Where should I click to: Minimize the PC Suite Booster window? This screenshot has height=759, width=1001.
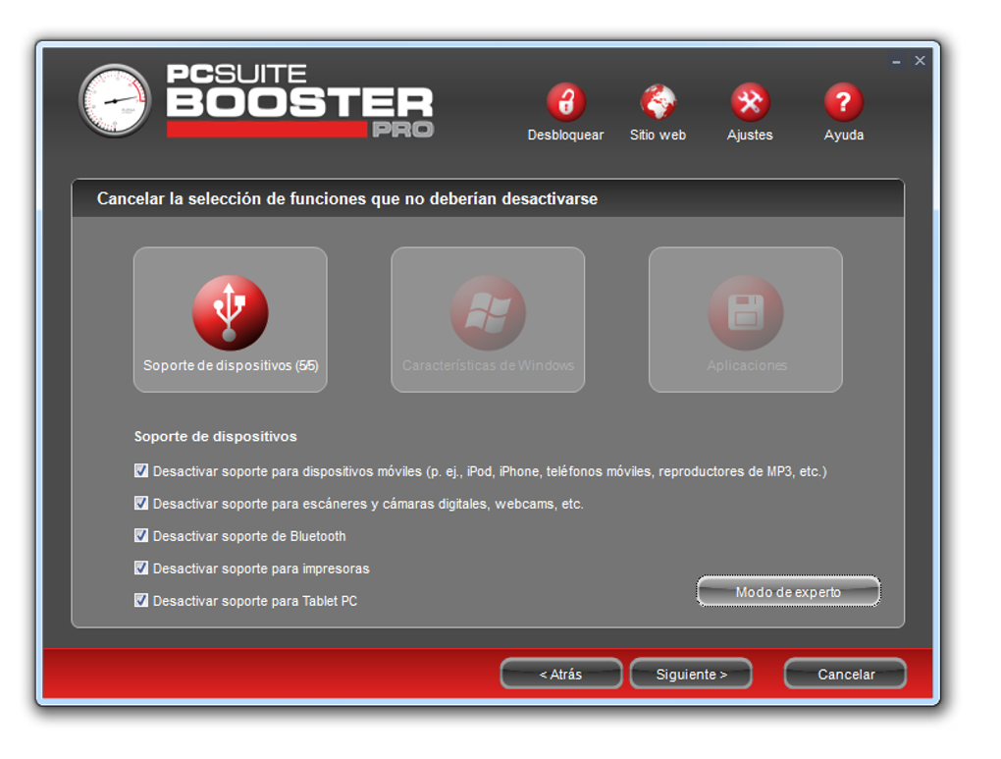pos(894,60)
